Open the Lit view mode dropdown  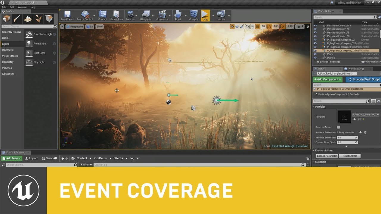[90, 27]
